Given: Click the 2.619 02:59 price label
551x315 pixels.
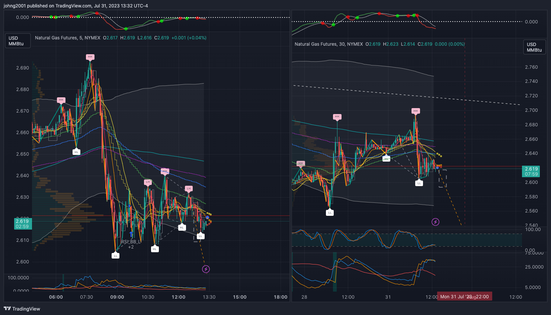Looking at the screenshot, I should click(23, 224).
